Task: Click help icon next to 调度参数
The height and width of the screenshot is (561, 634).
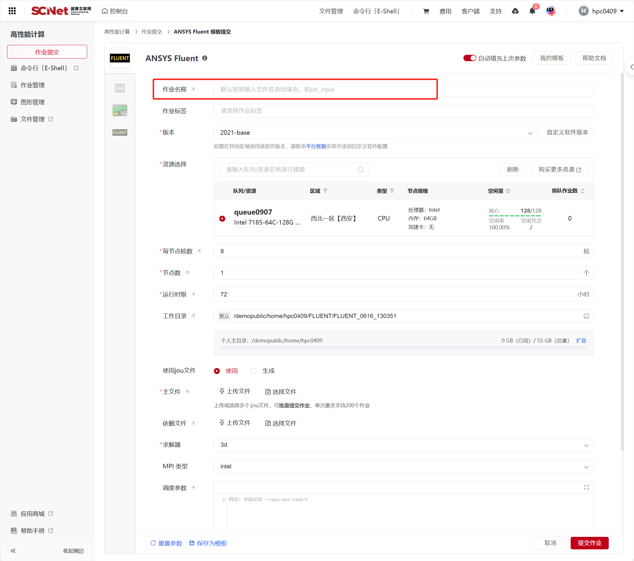Action: point(193,488)
